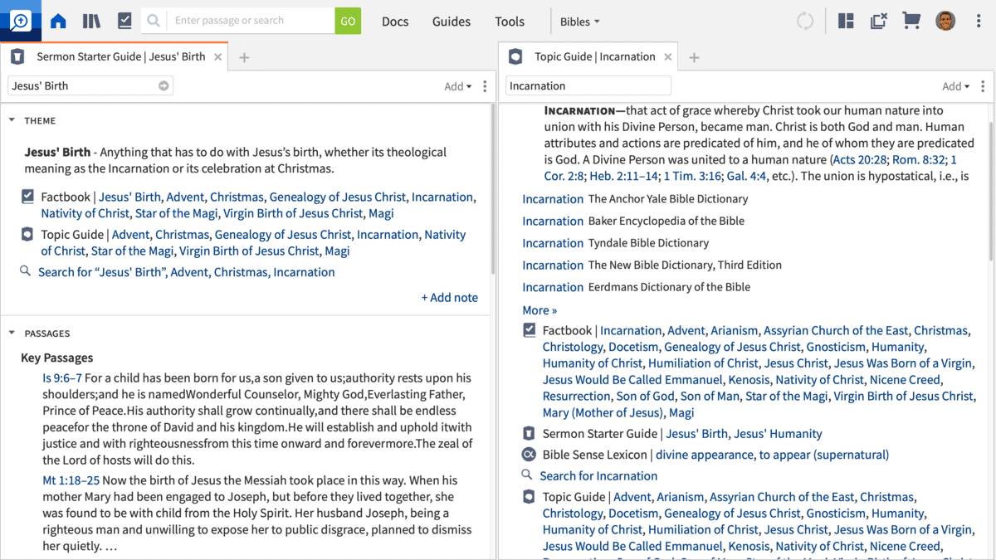The width and height of the screenshot is (996, 560).
Task: Click the Home icon in top toolbar
Action: [58, 22]
